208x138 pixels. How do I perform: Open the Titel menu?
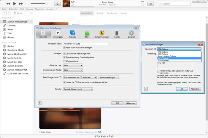point(22,9)
